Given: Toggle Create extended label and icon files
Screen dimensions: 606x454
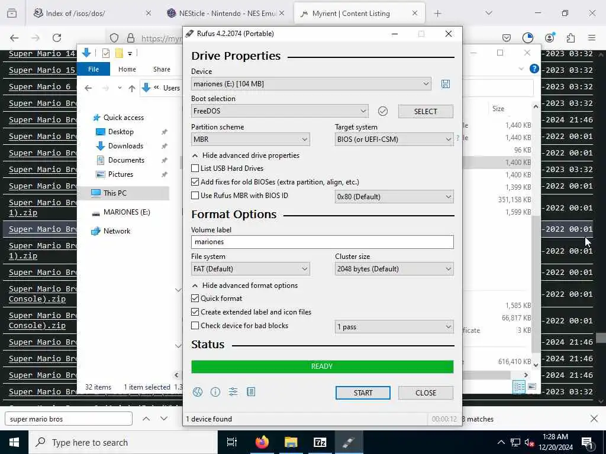Looking at the screenshot, I should [x=195, y=312].
